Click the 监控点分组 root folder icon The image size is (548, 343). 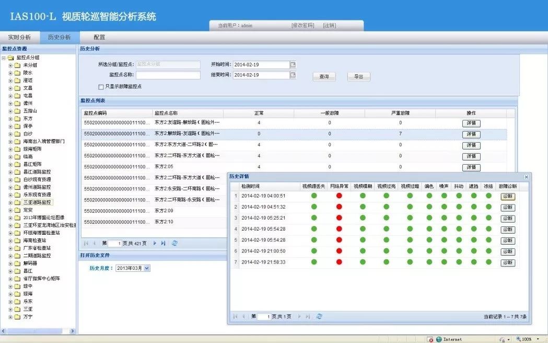(11, 58)
